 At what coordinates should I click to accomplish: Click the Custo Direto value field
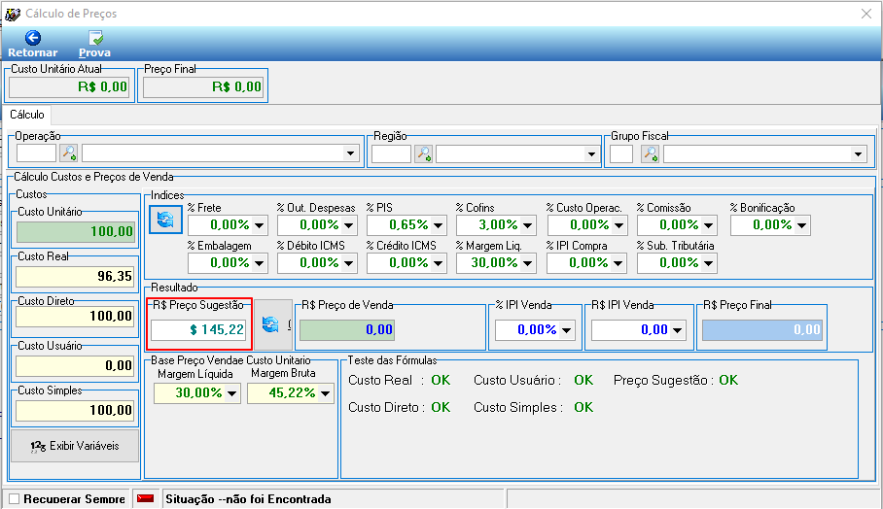75,316
